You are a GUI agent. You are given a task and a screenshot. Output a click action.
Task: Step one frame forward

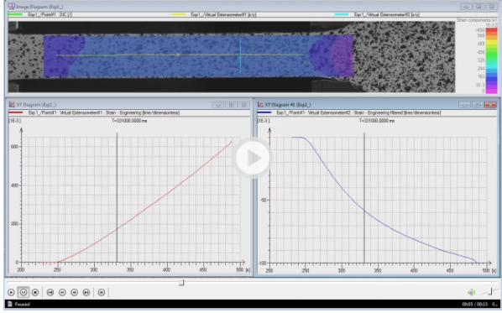tap(74, 292)
